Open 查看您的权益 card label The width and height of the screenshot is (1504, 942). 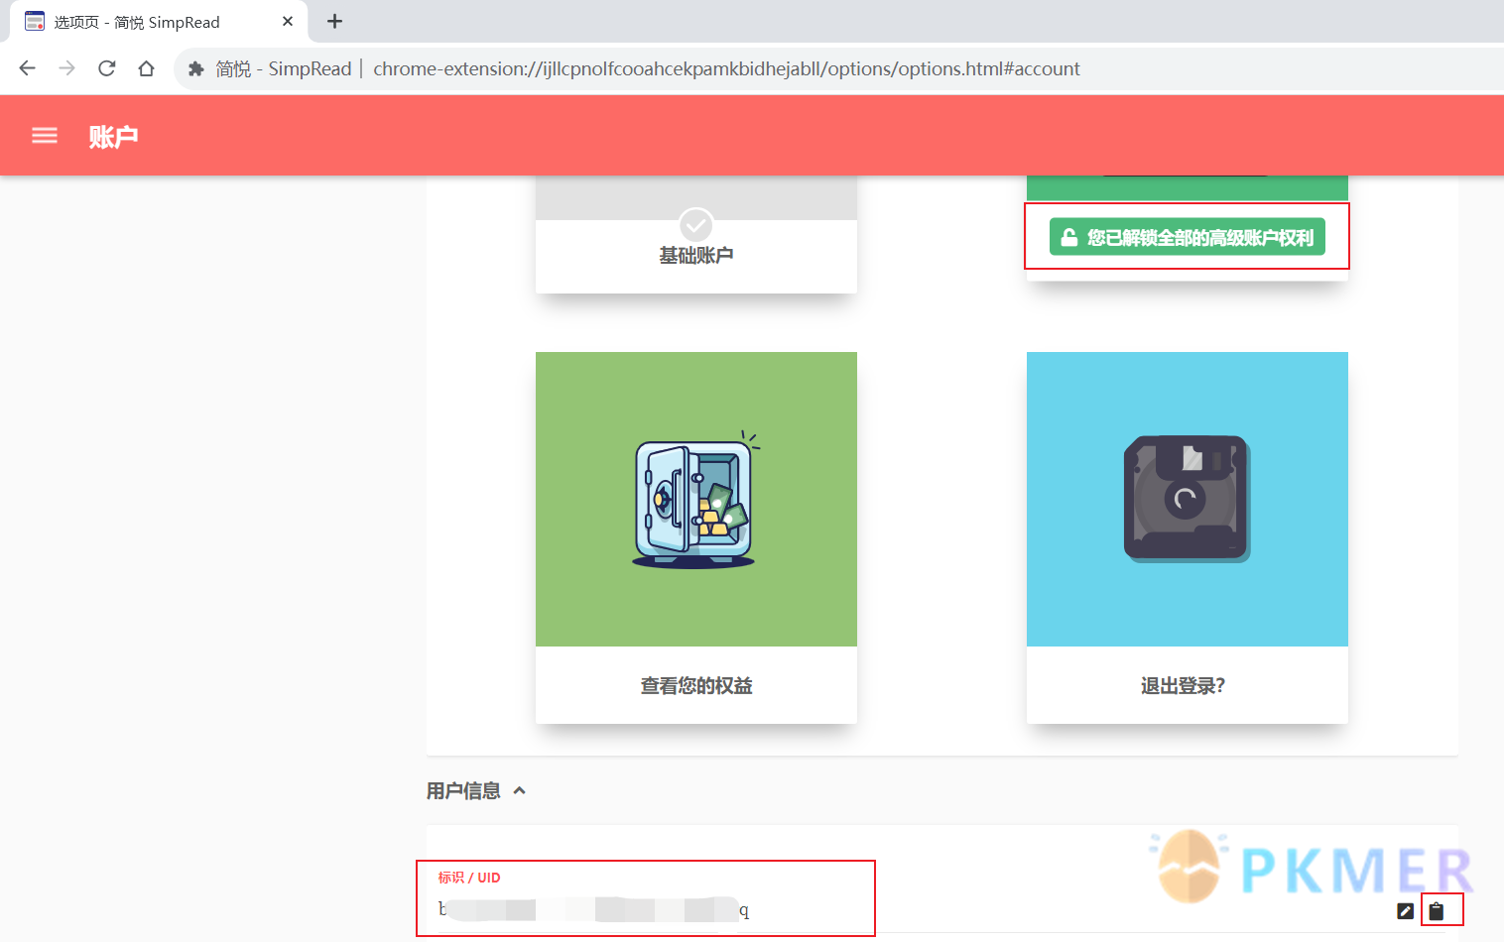point(696,685)
